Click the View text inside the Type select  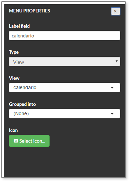(x=19, y=62)
